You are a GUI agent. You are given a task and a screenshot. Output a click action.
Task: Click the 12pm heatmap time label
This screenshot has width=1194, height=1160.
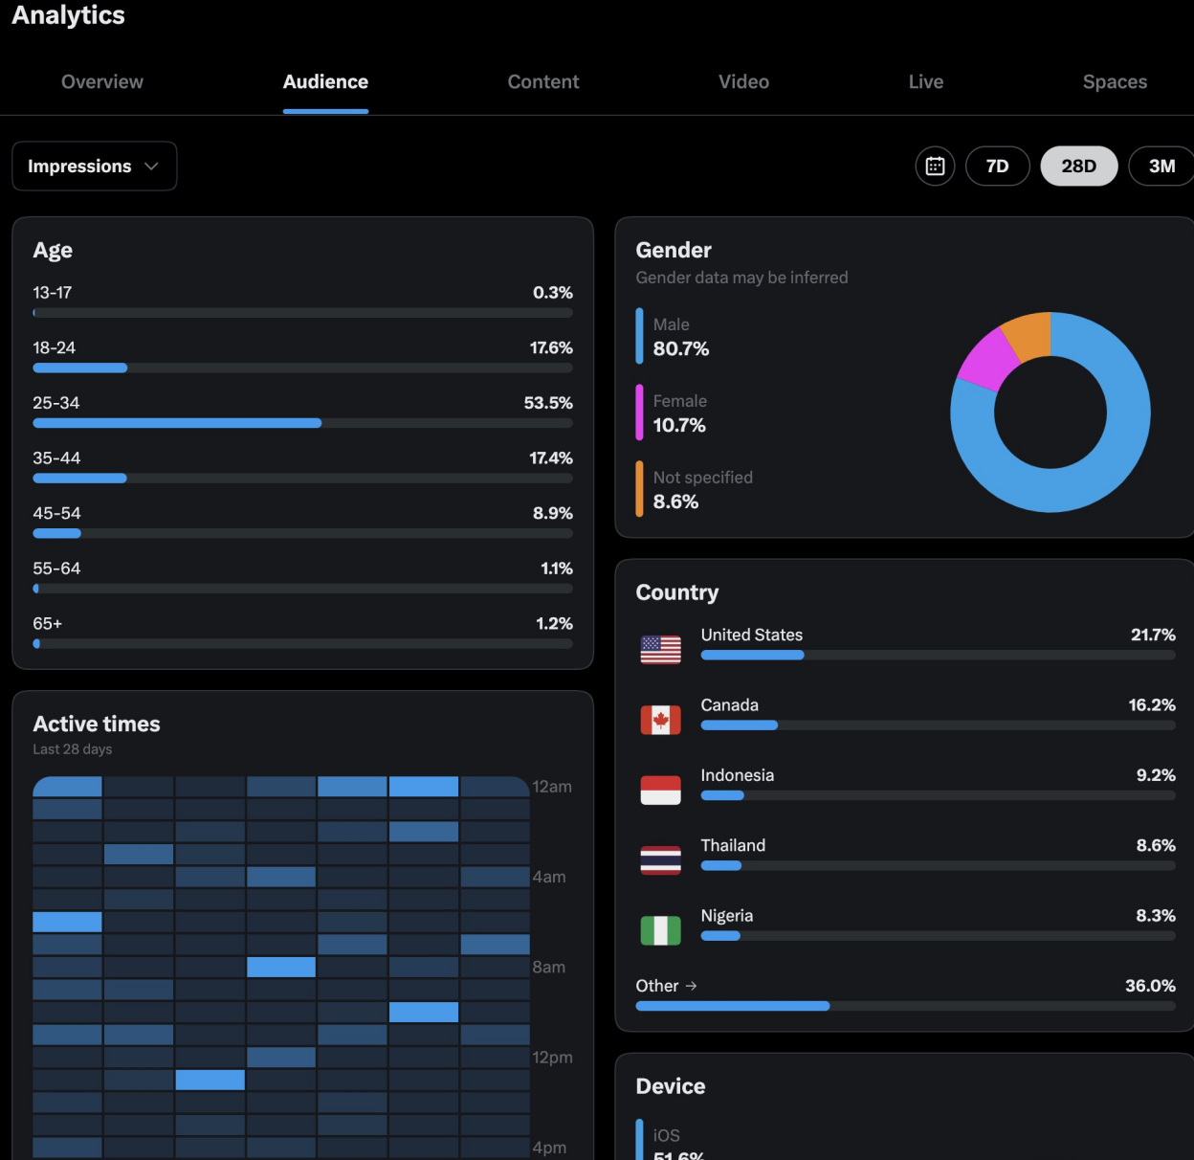point(553,1058)
